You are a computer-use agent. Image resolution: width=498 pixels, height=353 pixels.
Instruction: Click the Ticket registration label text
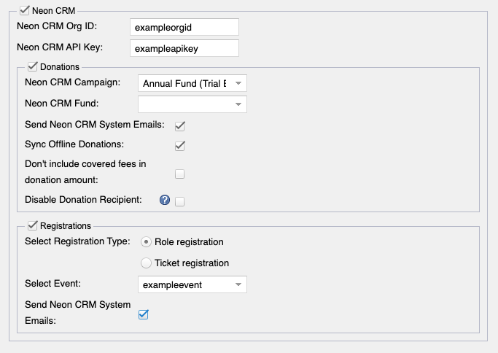point(192,263)
